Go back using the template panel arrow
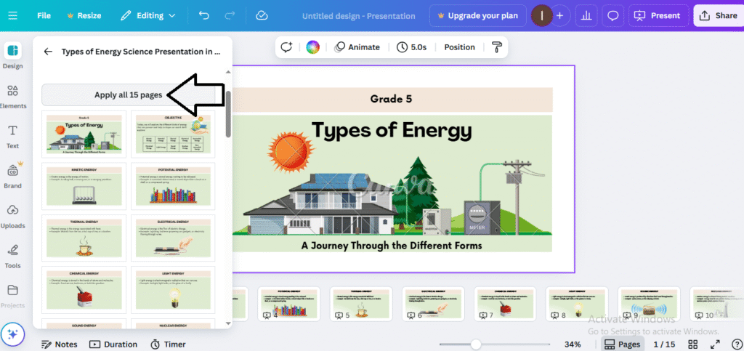744x351 pixels. tap(48, 52)
